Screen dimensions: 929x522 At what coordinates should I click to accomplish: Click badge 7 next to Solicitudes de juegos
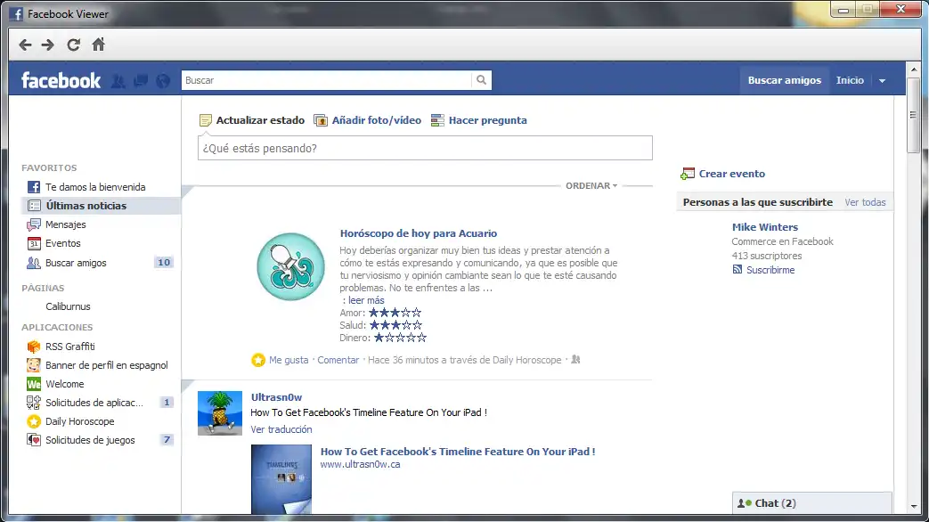(167, 440)
